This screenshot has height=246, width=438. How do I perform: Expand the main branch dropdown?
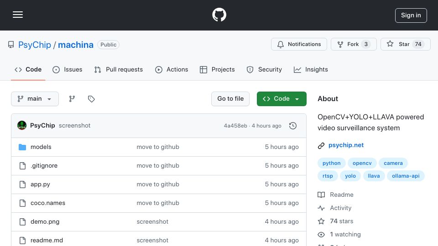[35, 99]
